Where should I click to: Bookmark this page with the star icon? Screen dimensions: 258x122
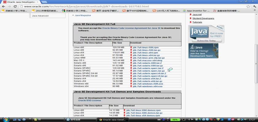(x=248, y=6)
